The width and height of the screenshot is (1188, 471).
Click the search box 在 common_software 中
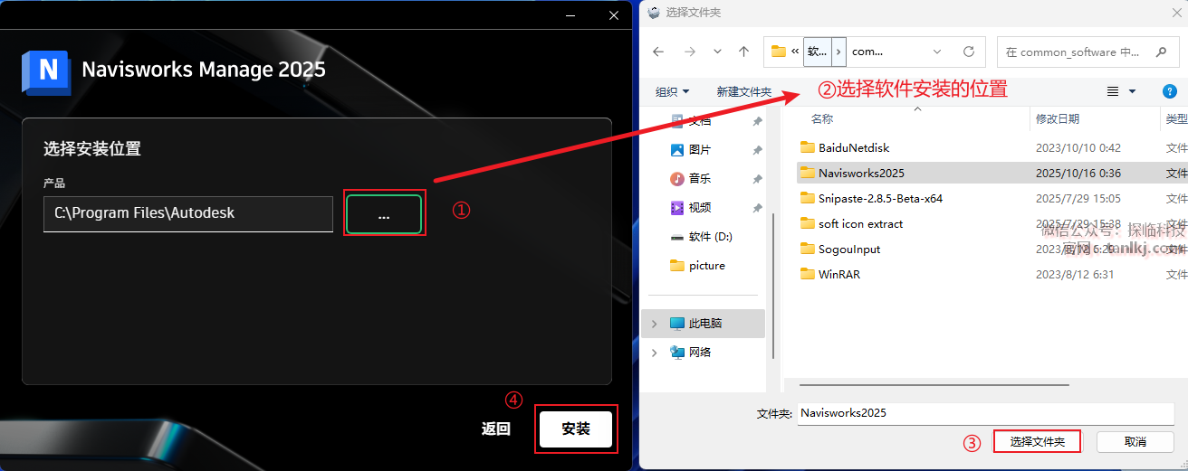tap(1087, 52)
